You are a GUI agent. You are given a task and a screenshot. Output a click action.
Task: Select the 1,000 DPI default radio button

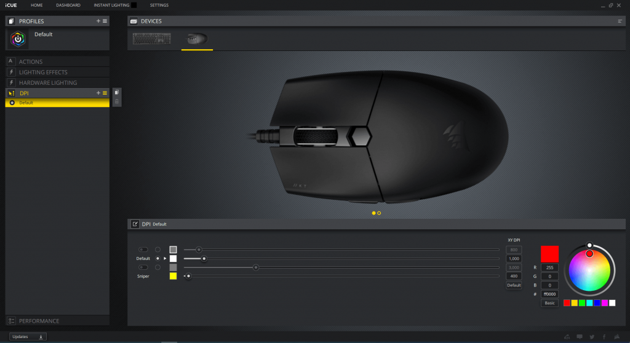pyautogui.click(x=157, y=258)
